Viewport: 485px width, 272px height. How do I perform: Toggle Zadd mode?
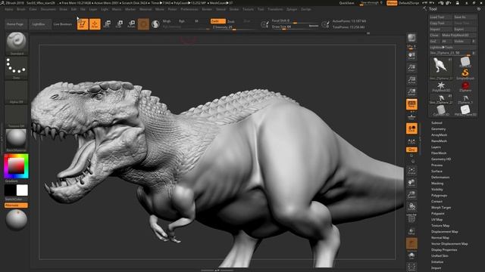coord(218,21)
